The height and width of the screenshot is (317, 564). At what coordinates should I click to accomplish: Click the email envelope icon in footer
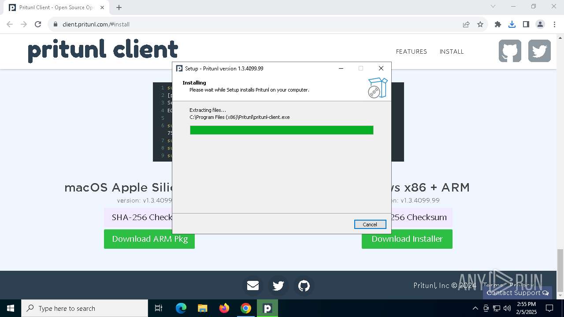tap(252, 286)
